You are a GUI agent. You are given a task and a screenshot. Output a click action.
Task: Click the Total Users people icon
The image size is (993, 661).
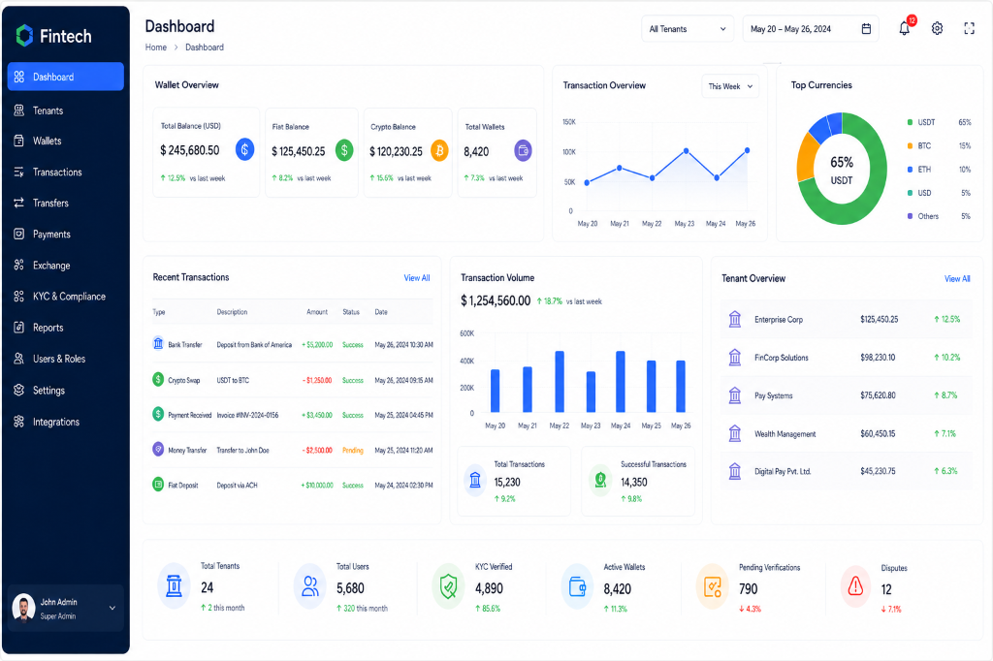click(310, 586)
